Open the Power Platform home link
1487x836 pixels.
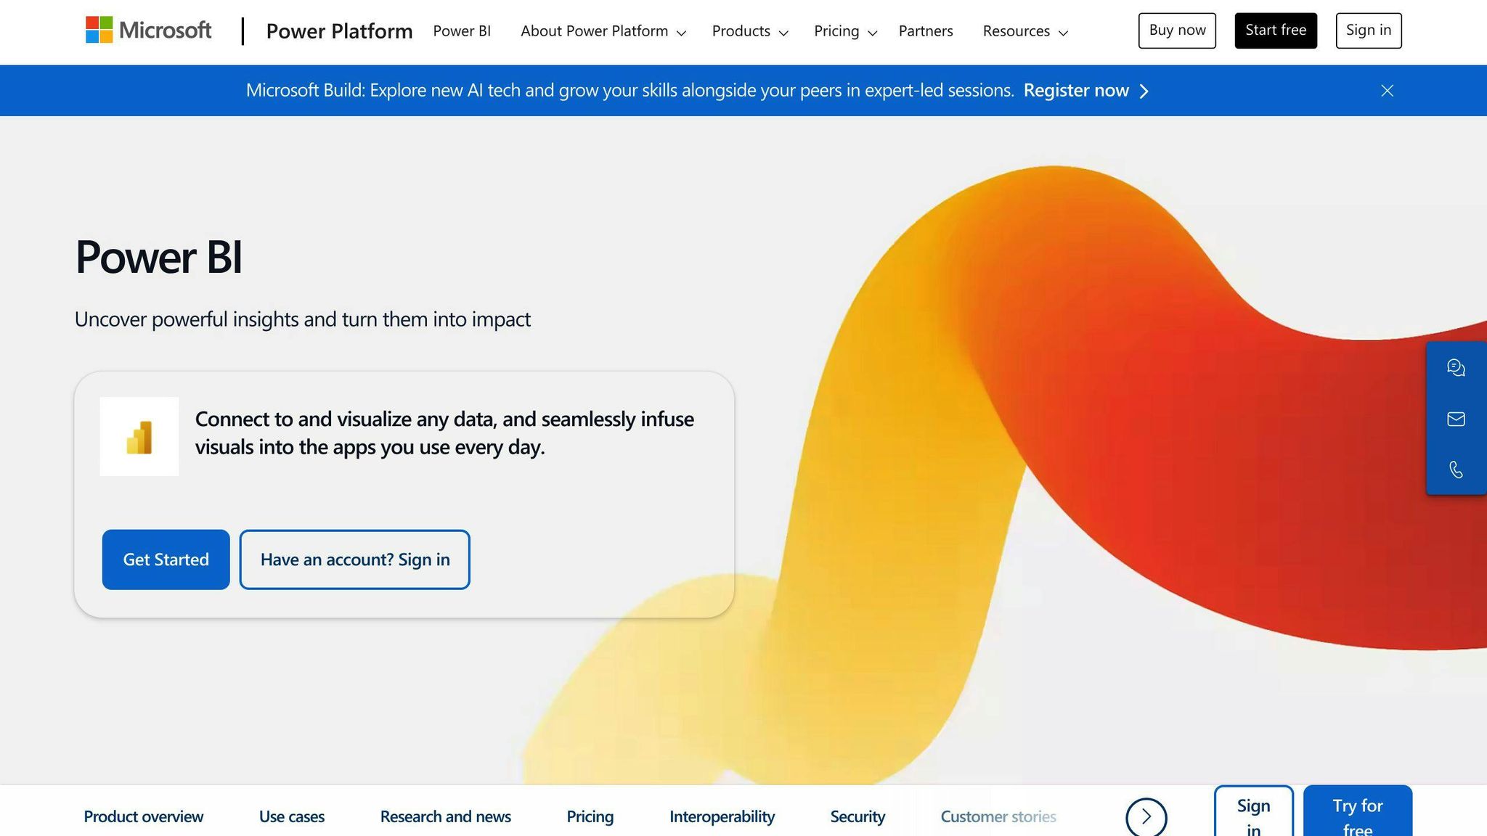[339, 31]
